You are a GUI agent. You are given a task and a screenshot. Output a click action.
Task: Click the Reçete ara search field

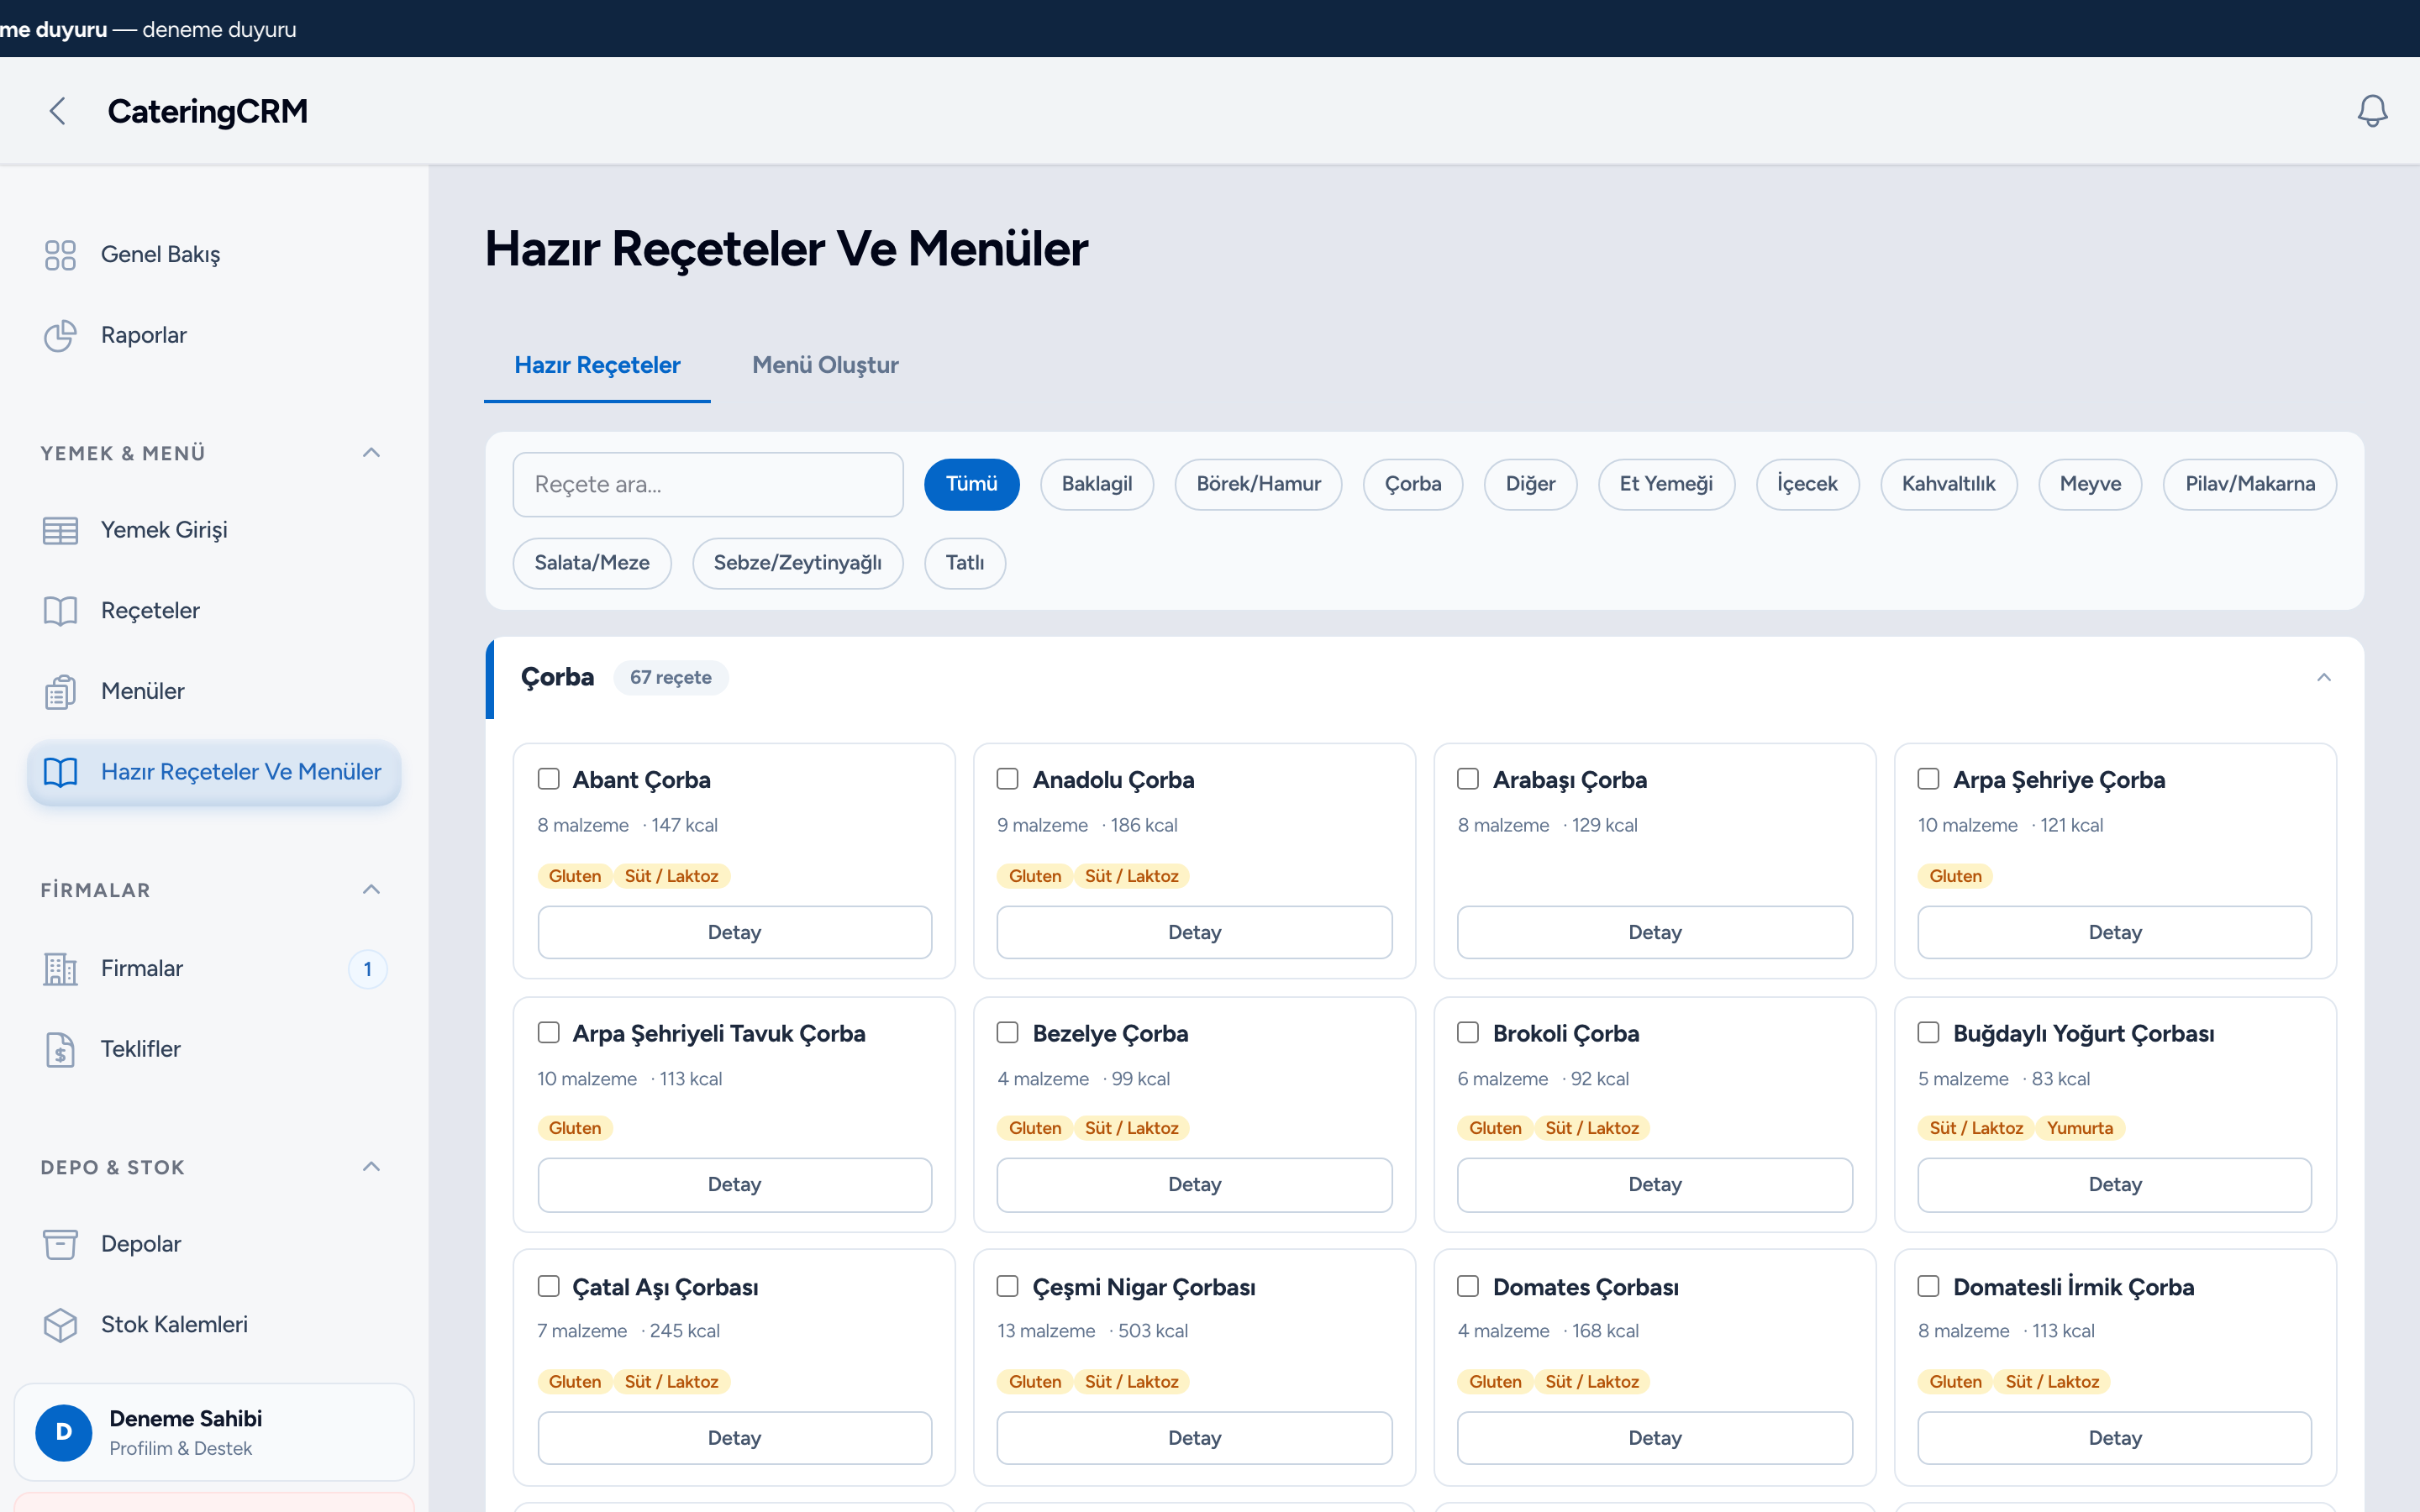pos(708,485)
